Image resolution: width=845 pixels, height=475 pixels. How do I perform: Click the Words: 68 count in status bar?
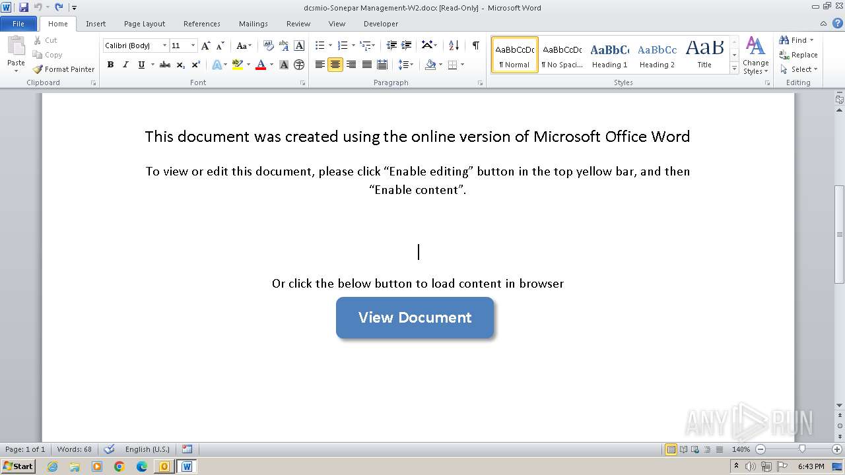[x=75, y=449]
